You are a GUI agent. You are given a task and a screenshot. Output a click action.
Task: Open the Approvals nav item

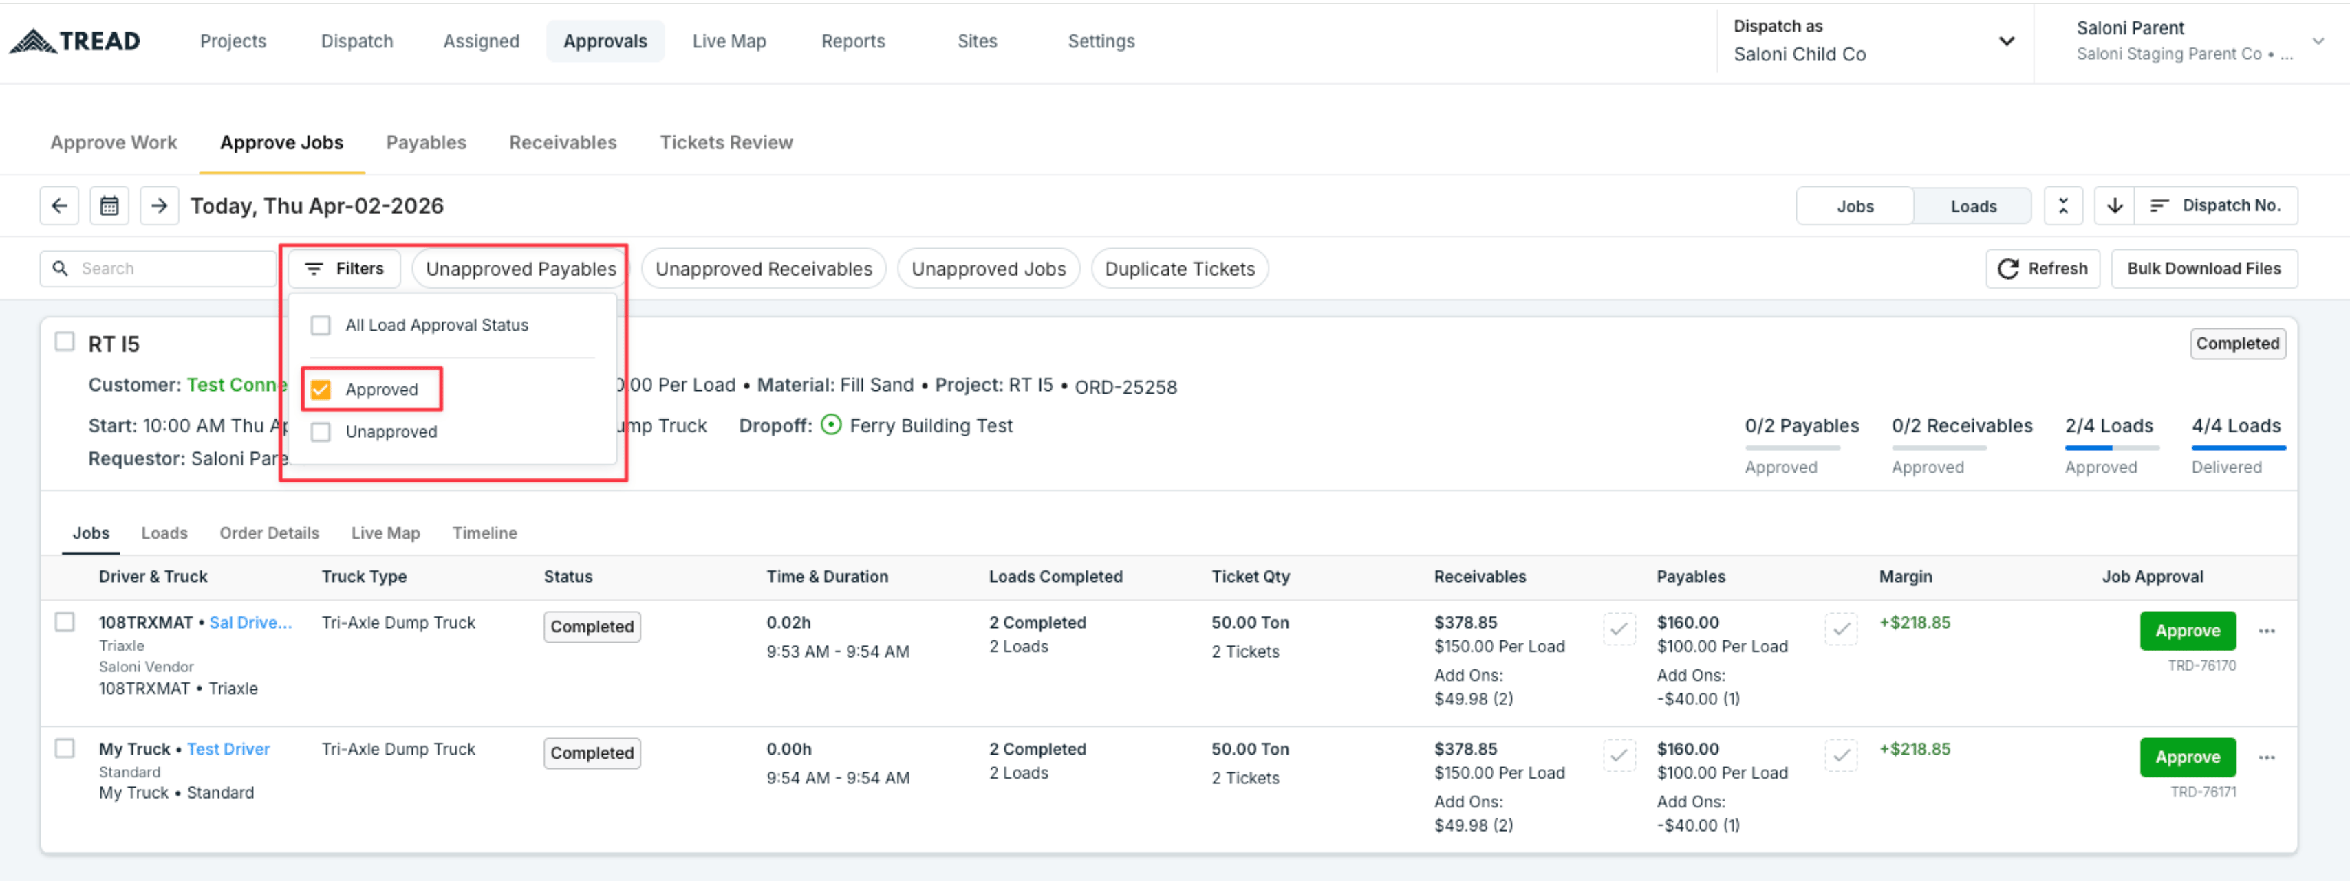click(x=605, y=41)
